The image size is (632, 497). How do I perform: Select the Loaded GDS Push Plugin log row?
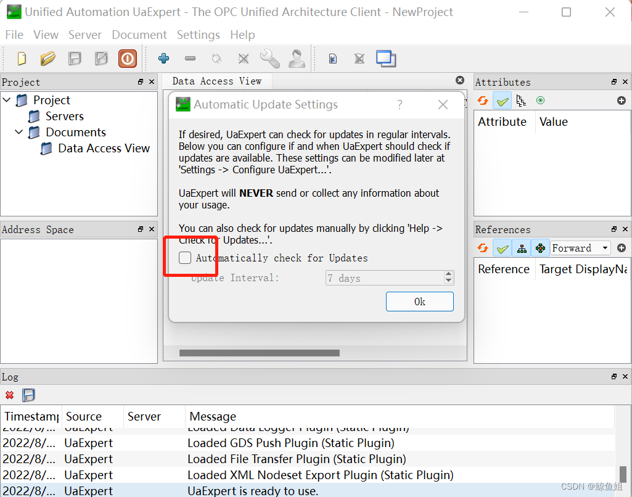click(x=308, y=443)
